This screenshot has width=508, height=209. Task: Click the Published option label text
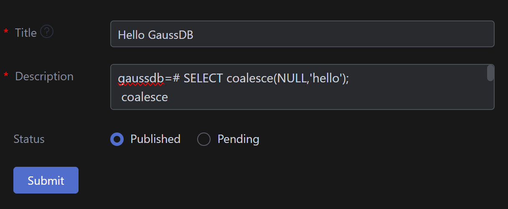tap(155, 139)
